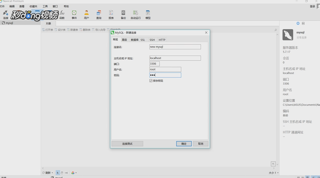320x178 pixels.
Task: Click the 登录 (Login) link
Action: 312,6
